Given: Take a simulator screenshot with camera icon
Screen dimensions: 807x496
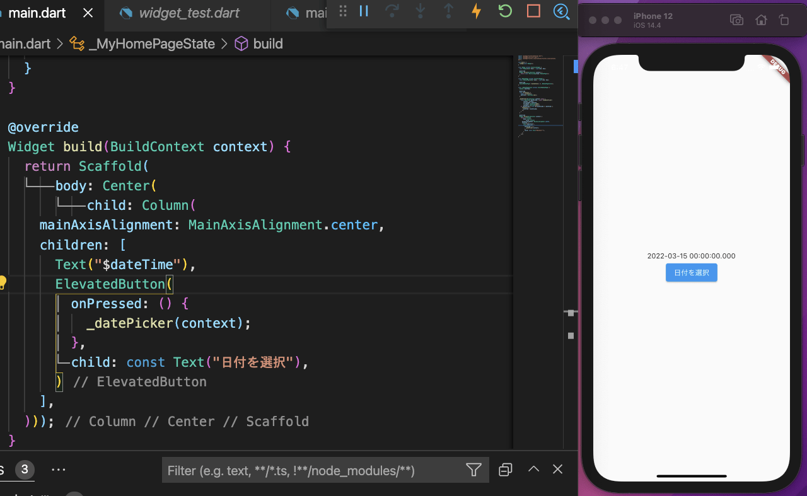Looking at the screenshot, I should (736, 20).
